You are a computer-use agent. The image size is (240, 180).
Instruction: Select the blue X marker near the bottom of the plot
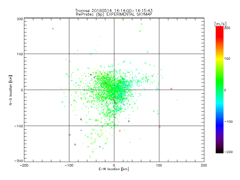click(100, 147)
